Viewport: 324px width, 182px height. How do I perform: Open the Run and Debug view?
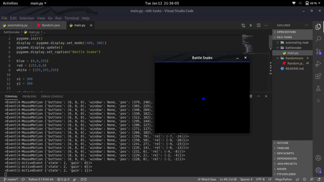[x=318, y=64]
